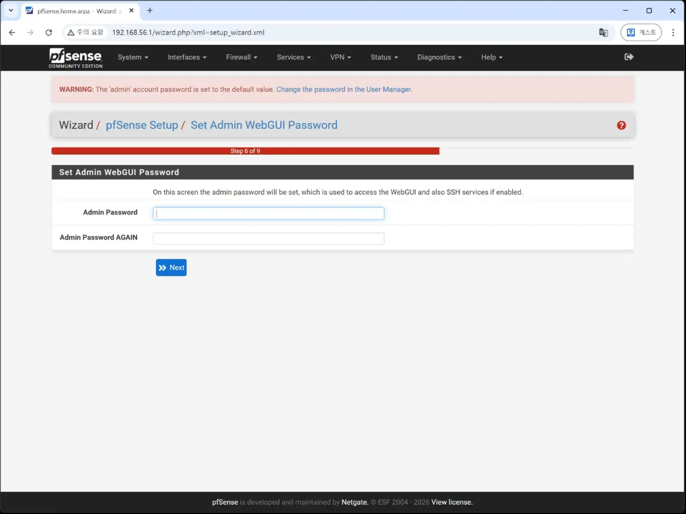Click the pfSense Community Edition logo
This screenshot has width=686, height=514.
75,58
